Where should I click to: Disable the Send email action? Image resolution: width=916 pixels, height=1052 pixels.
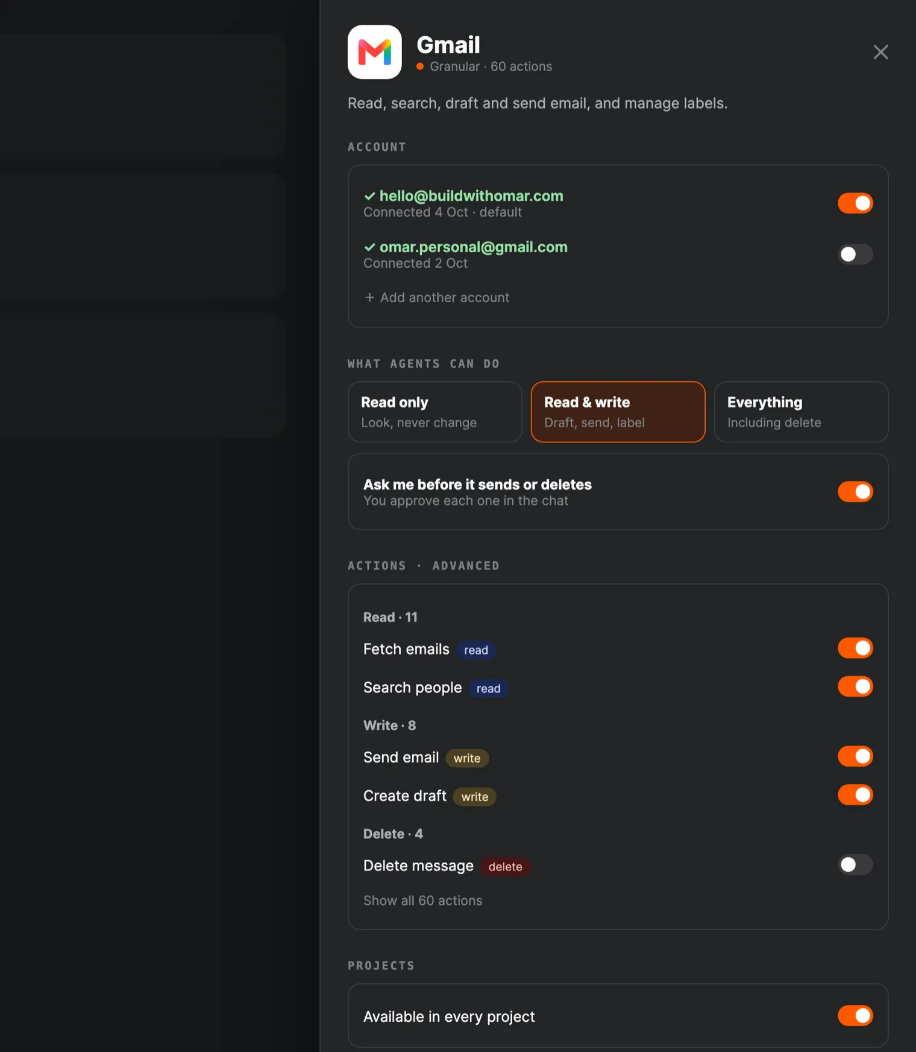pos(855,756)
